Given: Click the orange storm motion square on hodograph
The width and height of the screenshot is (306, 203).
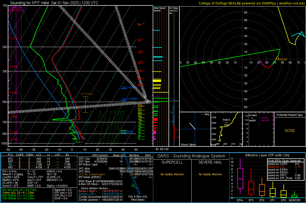Looking at the screenshot, I should [277, 58].
